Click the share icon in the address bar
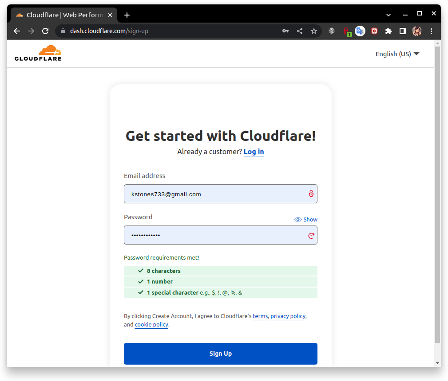Image resolution: width=448 pixels, height=381 pixels. coord(300,31)
